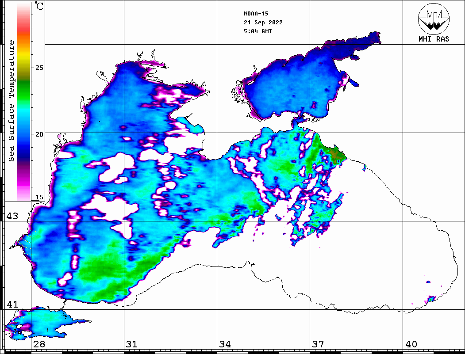Click the '°C' unit label
Screen dimensions: 465x354
point(38,6)
